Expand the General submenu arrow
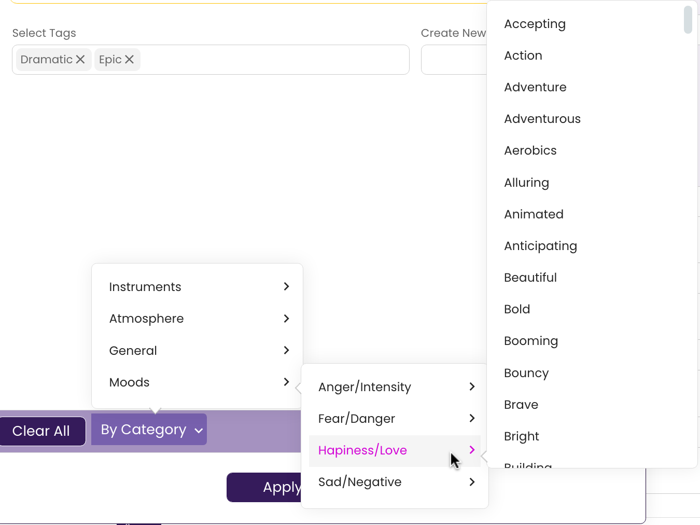Image resolution: width=700 pixels, height=525 pixels. 286,350
